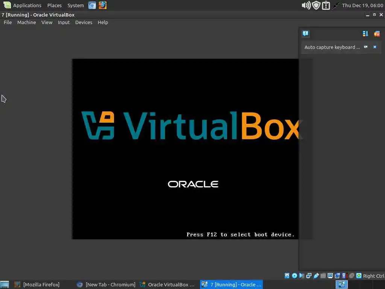This screenshot has width=385, height=289.
Task: Click the don't-show-again icon on keyboard notification
Action: click(x=365, y=47)
